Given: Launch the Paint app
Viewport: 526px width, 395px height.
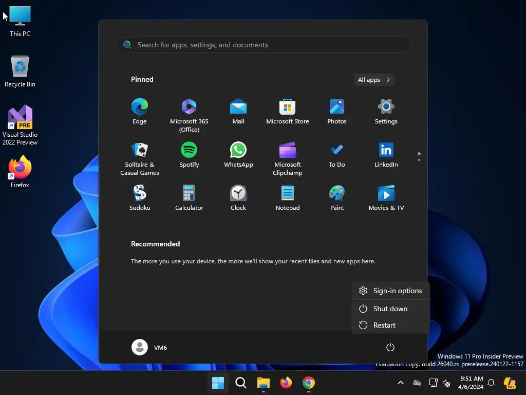Looking at the screenshot, I should pos(337,198).
